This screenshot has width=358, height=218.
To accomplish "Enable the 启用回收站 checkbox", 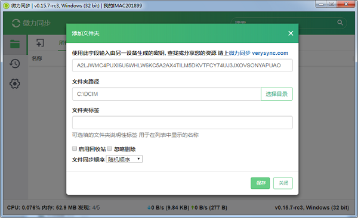I will click(75, 149).
